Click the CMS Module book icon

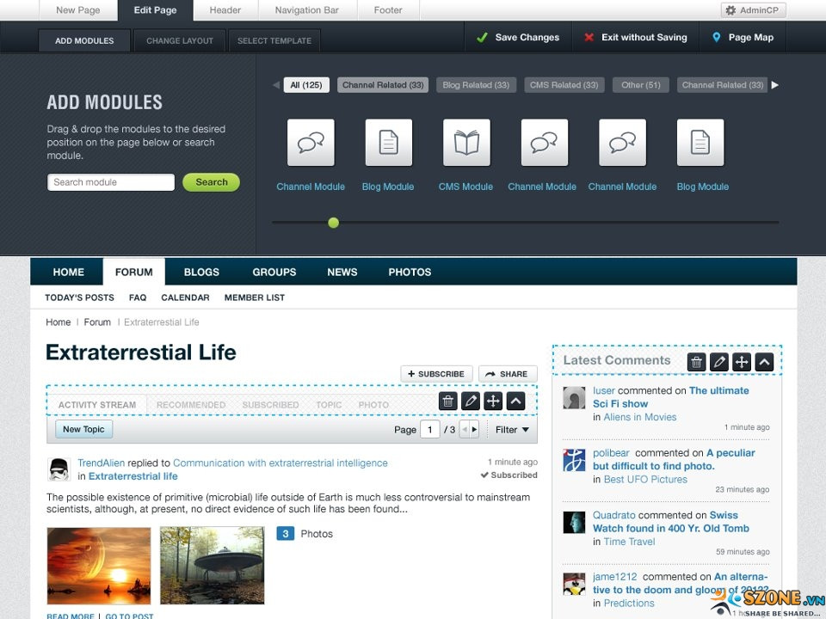tap(466, 143)
